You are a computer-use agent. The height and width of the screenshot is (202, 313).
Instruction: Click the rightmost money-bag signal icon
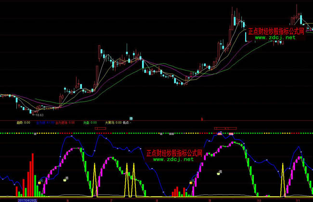[x=219, y=172]
